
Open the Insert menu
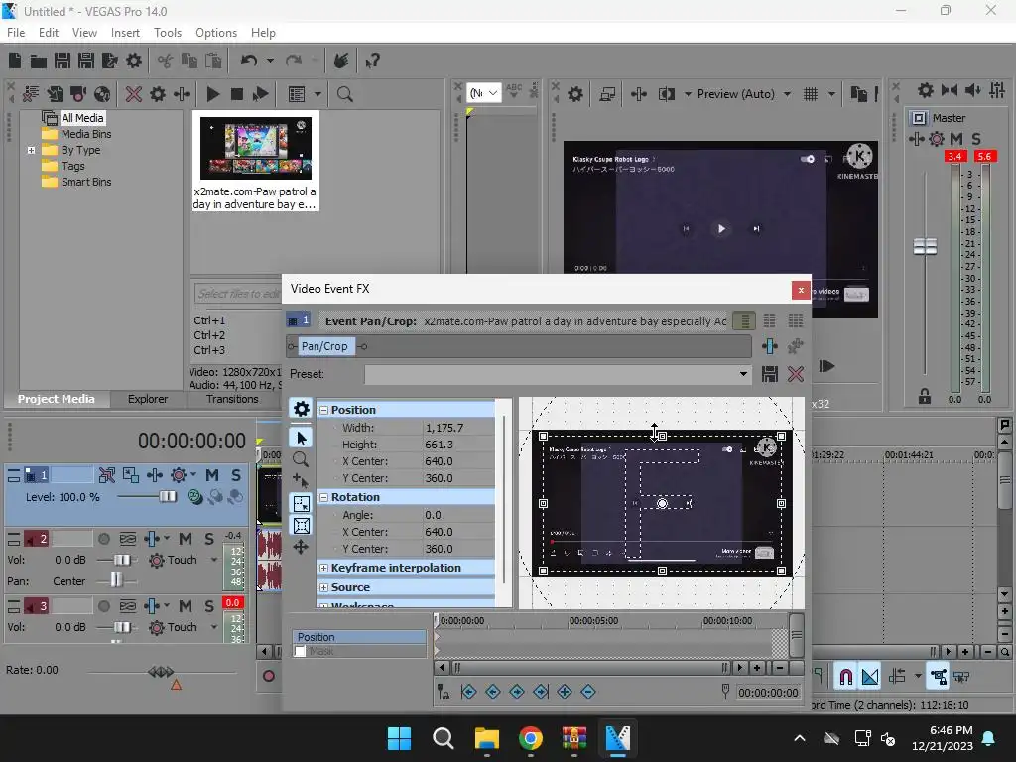[x=125, y=33]
